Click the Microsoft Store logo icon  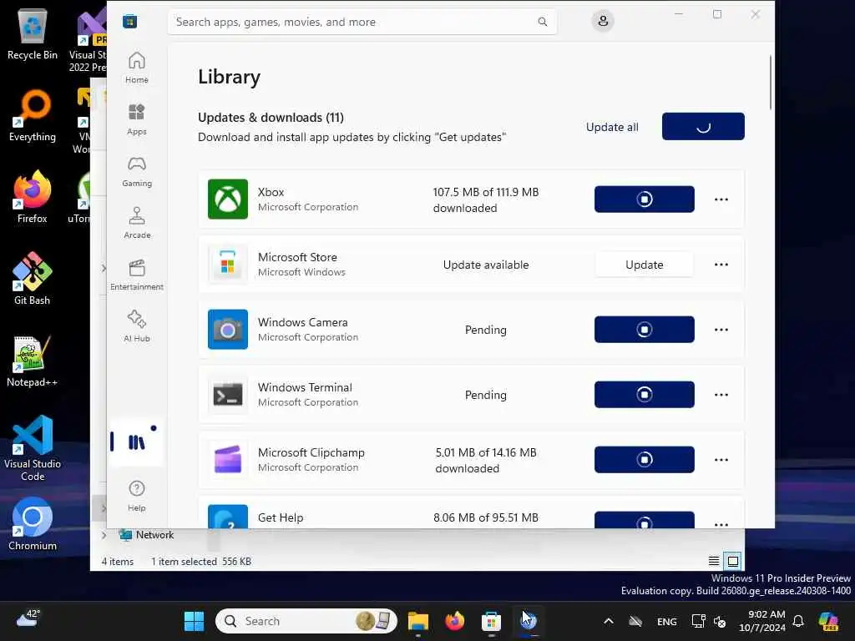click(x=129, y=22)
